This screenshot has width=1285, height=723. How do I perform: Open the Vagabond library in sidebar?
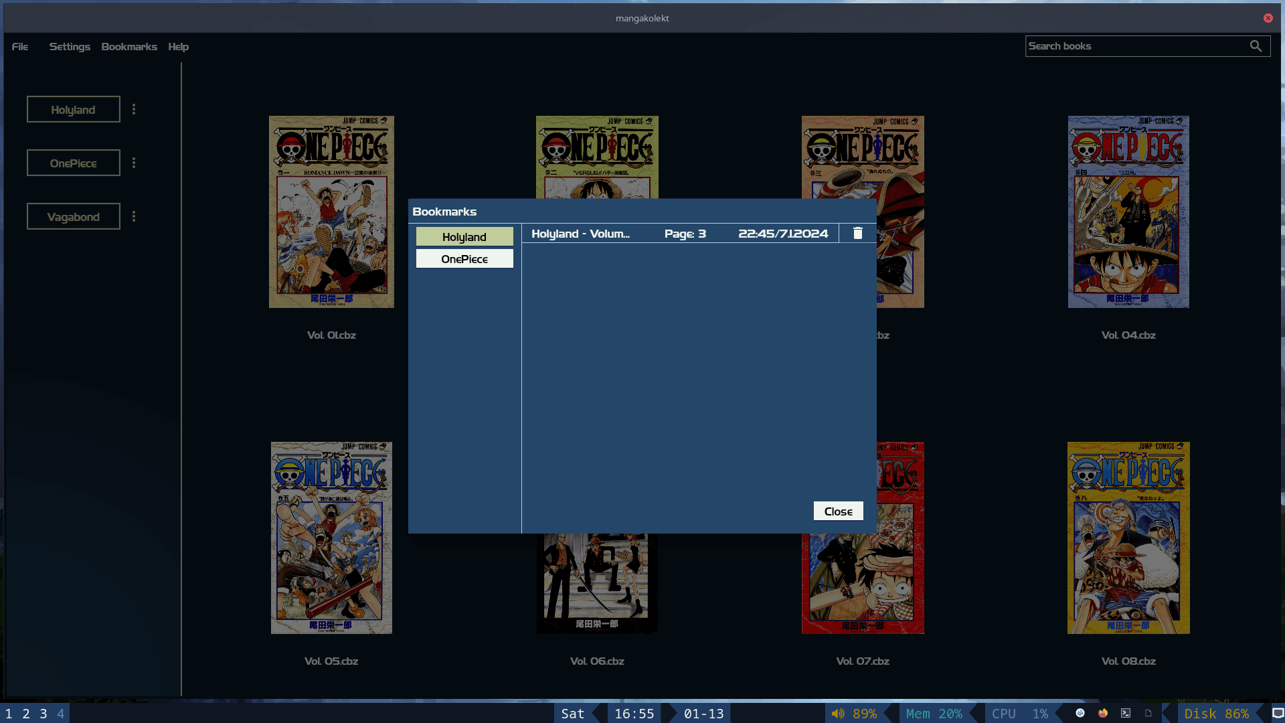(x=74, y=216)
